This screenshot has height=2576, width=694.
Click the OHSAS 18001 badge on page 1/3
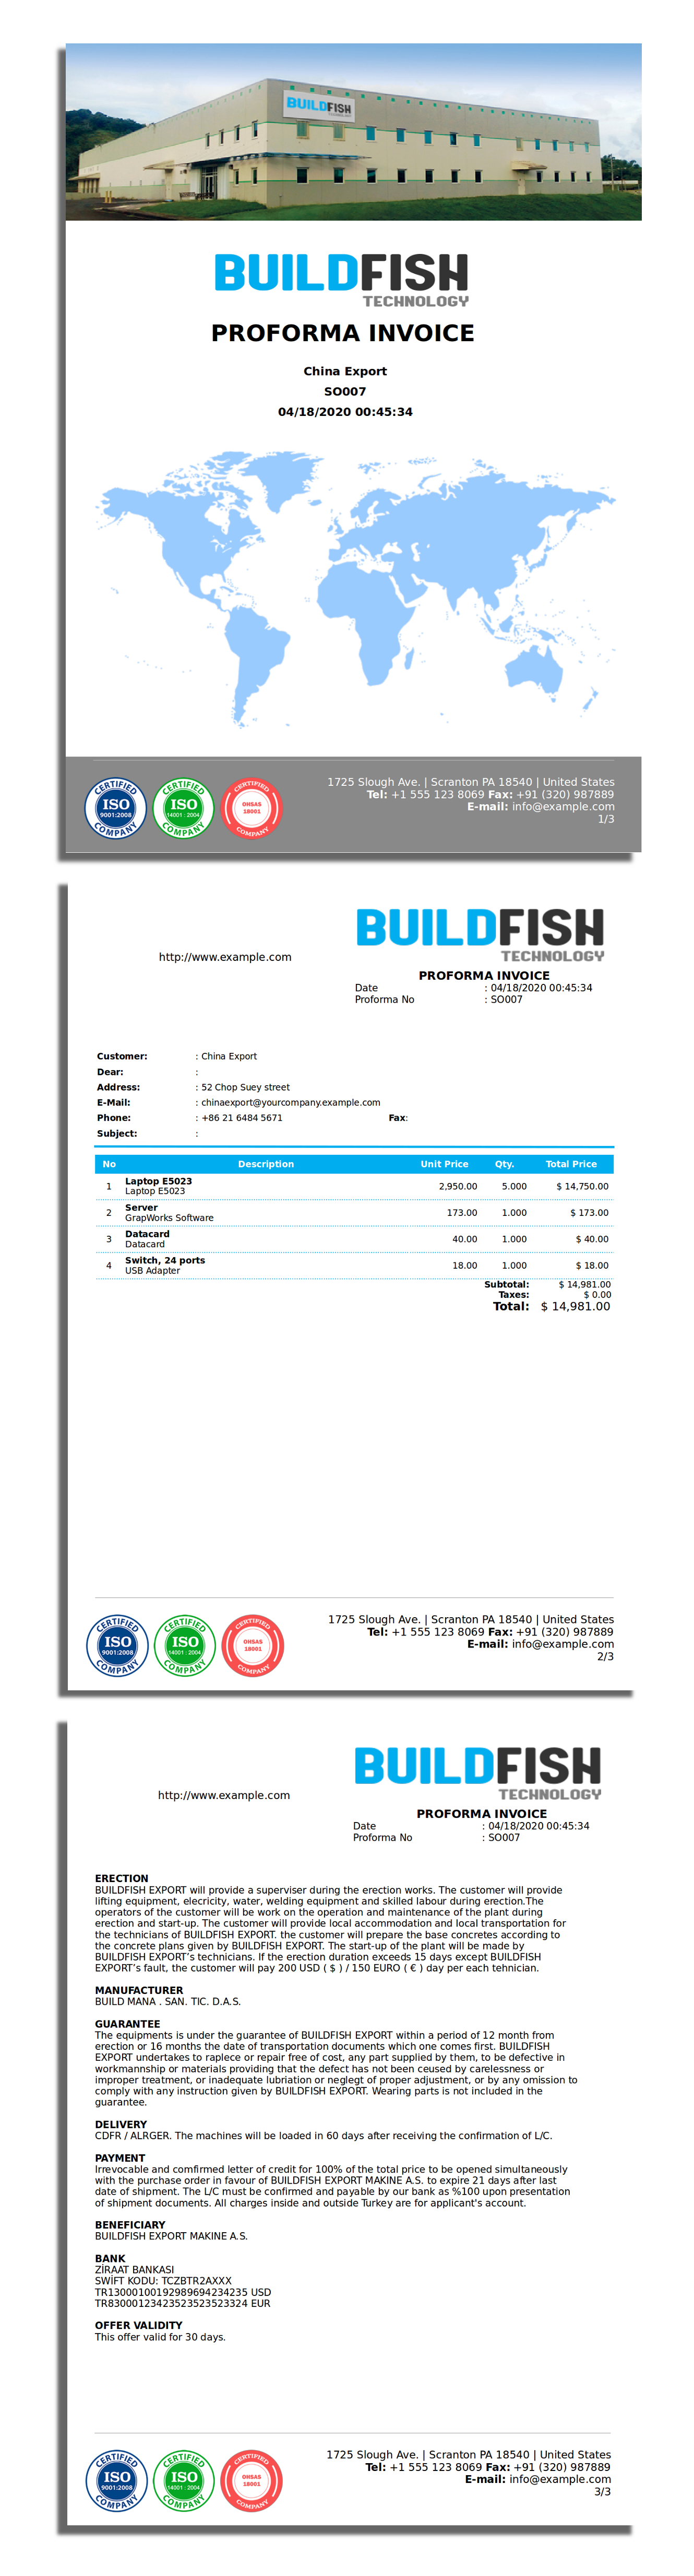252,808
